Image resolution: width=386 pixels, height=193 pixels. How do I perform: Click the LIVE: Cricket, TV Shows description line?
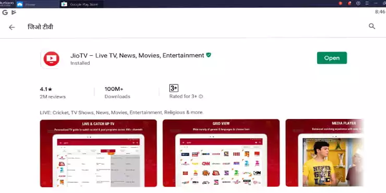click(122, 113)
